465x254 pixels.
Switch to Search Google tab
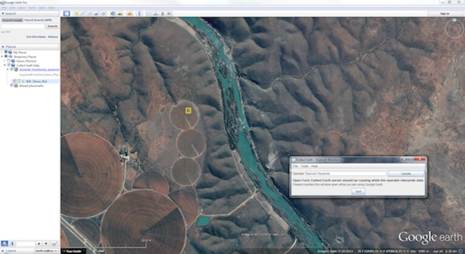tap(12, 20)
